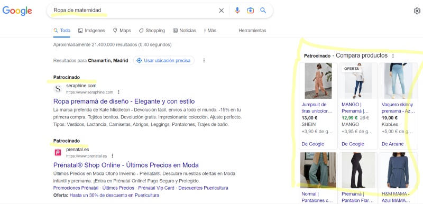The height and width of the screenshot is (204, 423).
Task: Open 'Vaquero skinny premamá' product title
Action: pyautogui.click(x=398, y=108)
